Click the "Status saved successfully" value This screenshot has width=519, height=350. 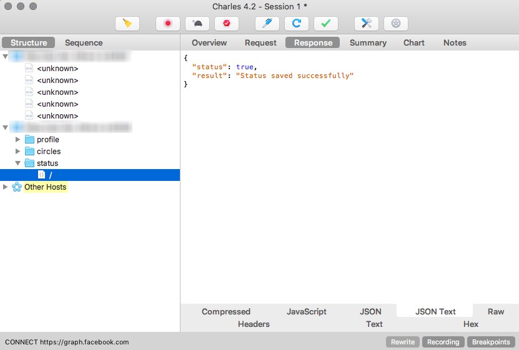(x=295, y=75)
